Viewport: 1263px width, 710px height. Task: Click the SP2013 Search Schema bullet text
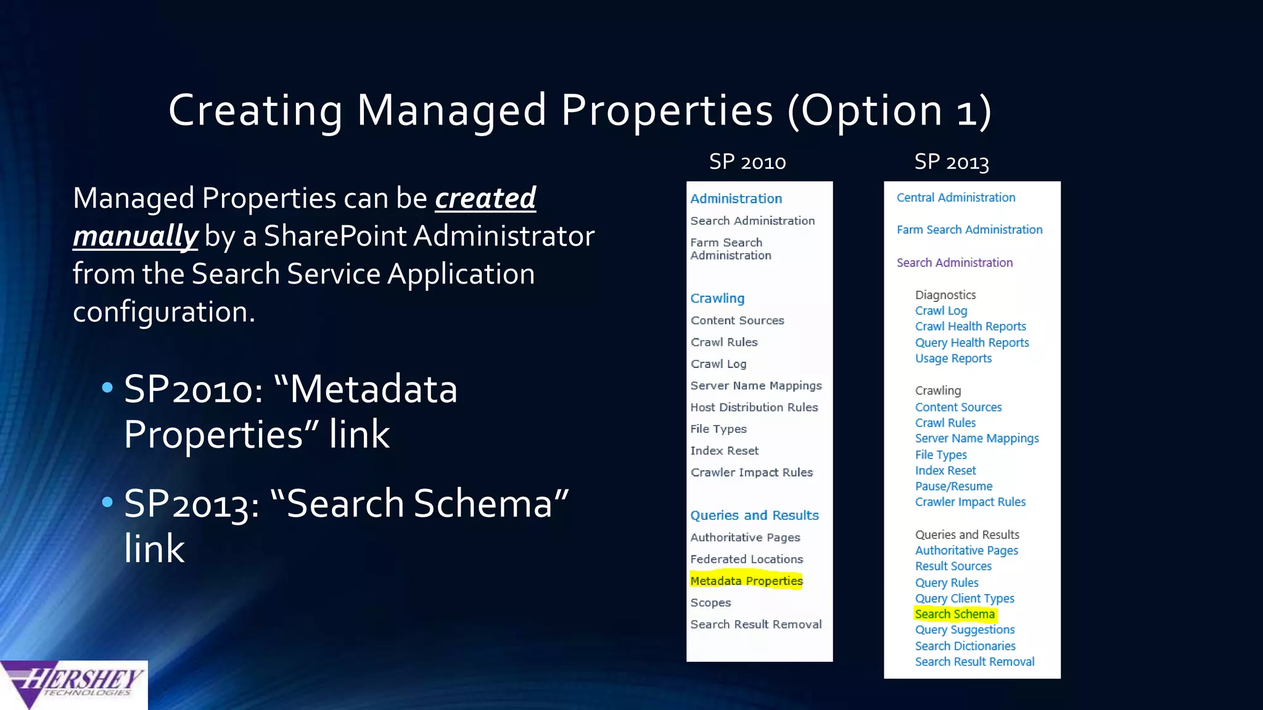(346, 526)
